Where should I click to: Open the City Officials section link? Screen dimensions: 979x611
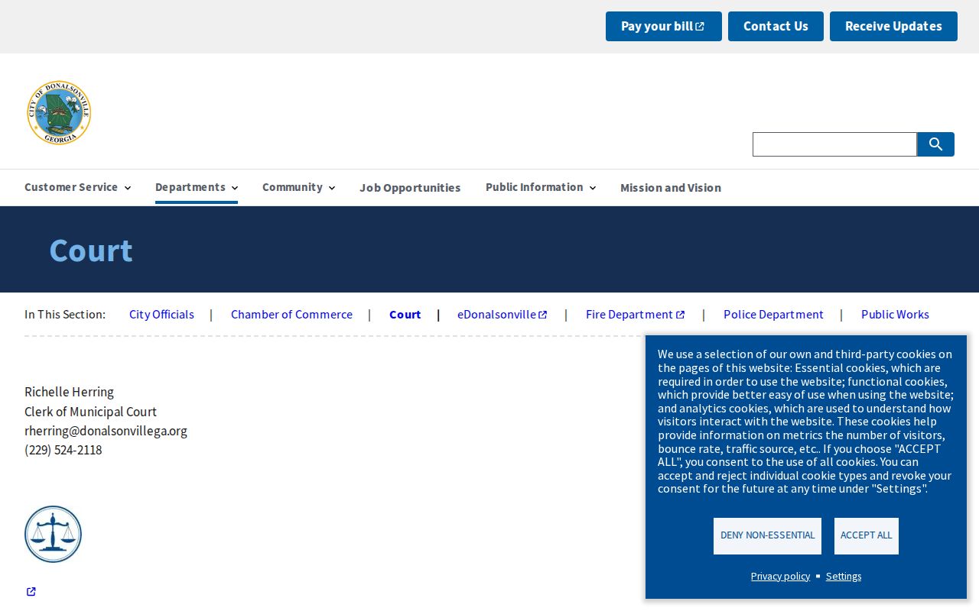click(x=161, y=315)
